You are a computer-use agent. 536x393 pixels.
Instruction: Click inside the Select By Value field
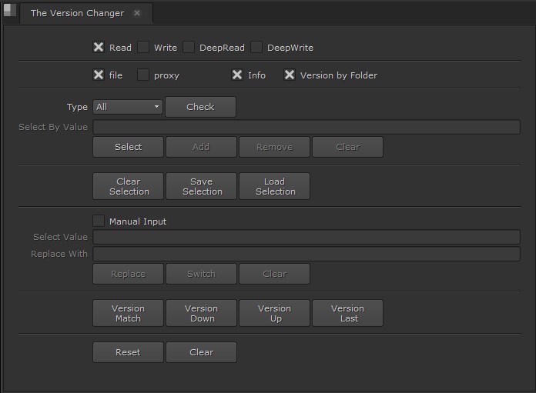(306, 127)
